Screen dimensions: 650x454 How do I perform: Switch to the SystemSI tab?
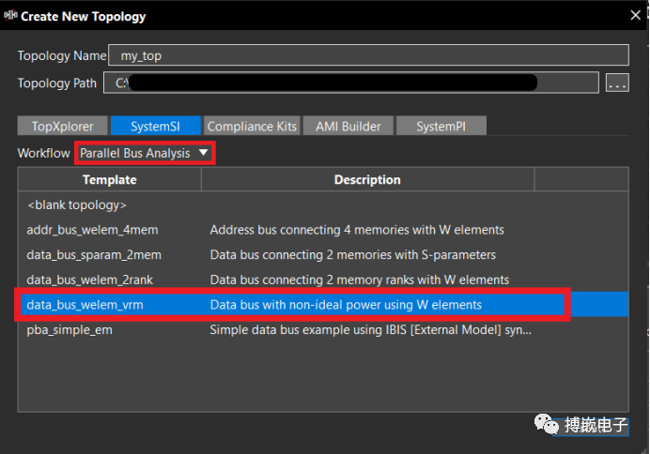click(155, 126)
